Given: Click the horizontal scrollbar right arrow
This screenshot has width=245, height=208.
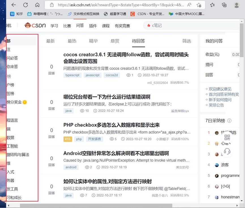Looking at the screenshot, I should tap(237, 205).
